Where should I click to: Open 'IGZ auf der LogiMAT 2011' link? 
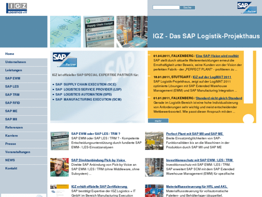pyautogui.click(x=212, y=77)
